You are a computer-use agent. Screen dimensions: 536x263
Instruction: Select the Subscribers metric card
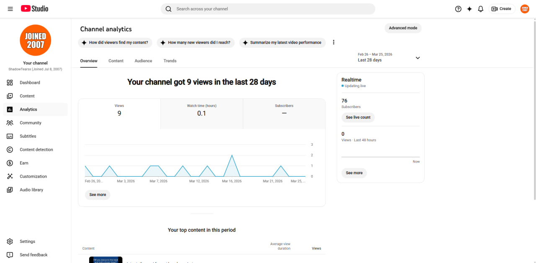pyautogui.click(x=284, y=114)
